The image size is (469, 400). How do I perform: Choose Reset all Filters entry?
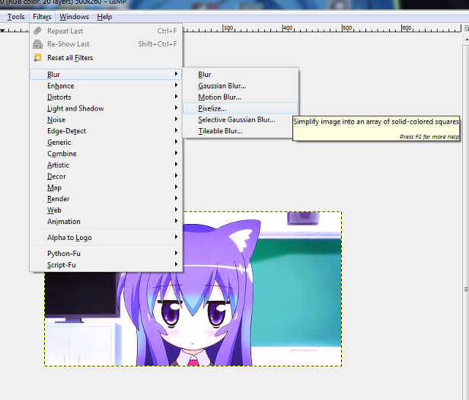[106, 57]
